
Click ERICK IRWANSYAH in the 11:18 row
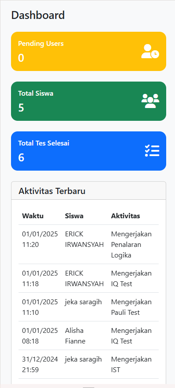pyautogui.click(x=84, y=278)
